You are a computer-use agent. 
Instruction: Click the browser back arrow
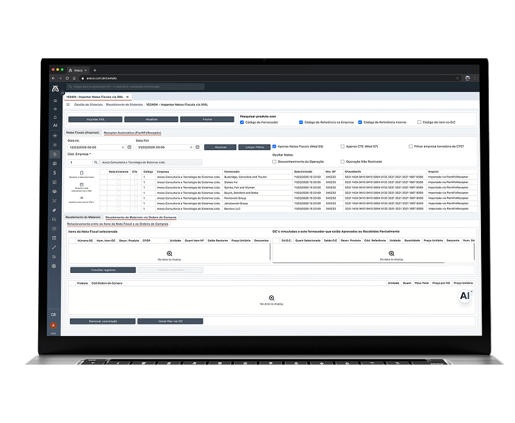53,78
